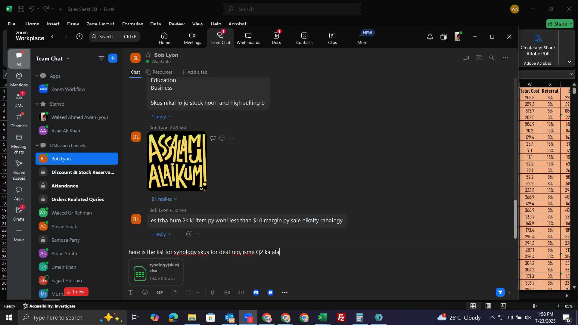Open the More menu with NEW badge
The image size is (578, 325).
362,39
